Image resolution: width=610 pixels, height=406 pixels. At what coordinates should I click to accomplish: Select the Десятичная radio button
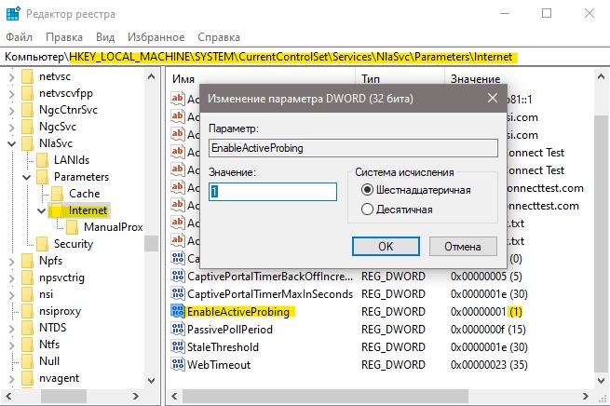pyautogui.click(x=367, y=210)
